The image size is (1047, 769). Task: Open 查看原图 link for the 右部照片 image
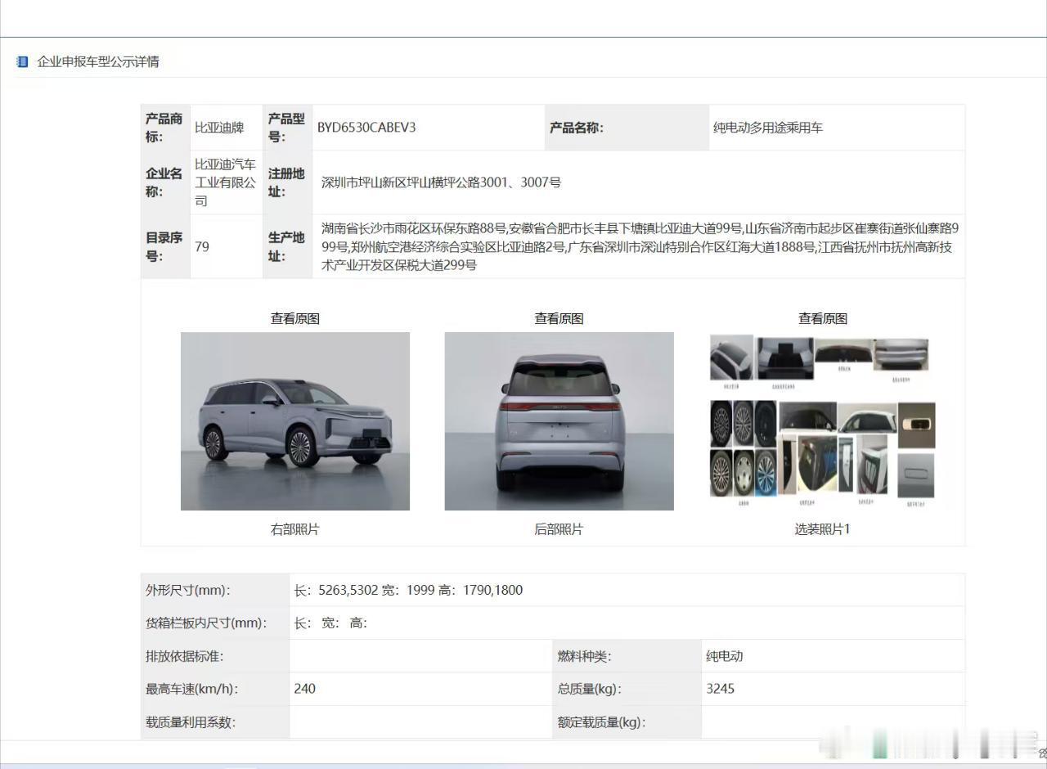pyautogui.click(x=295, y=318)
